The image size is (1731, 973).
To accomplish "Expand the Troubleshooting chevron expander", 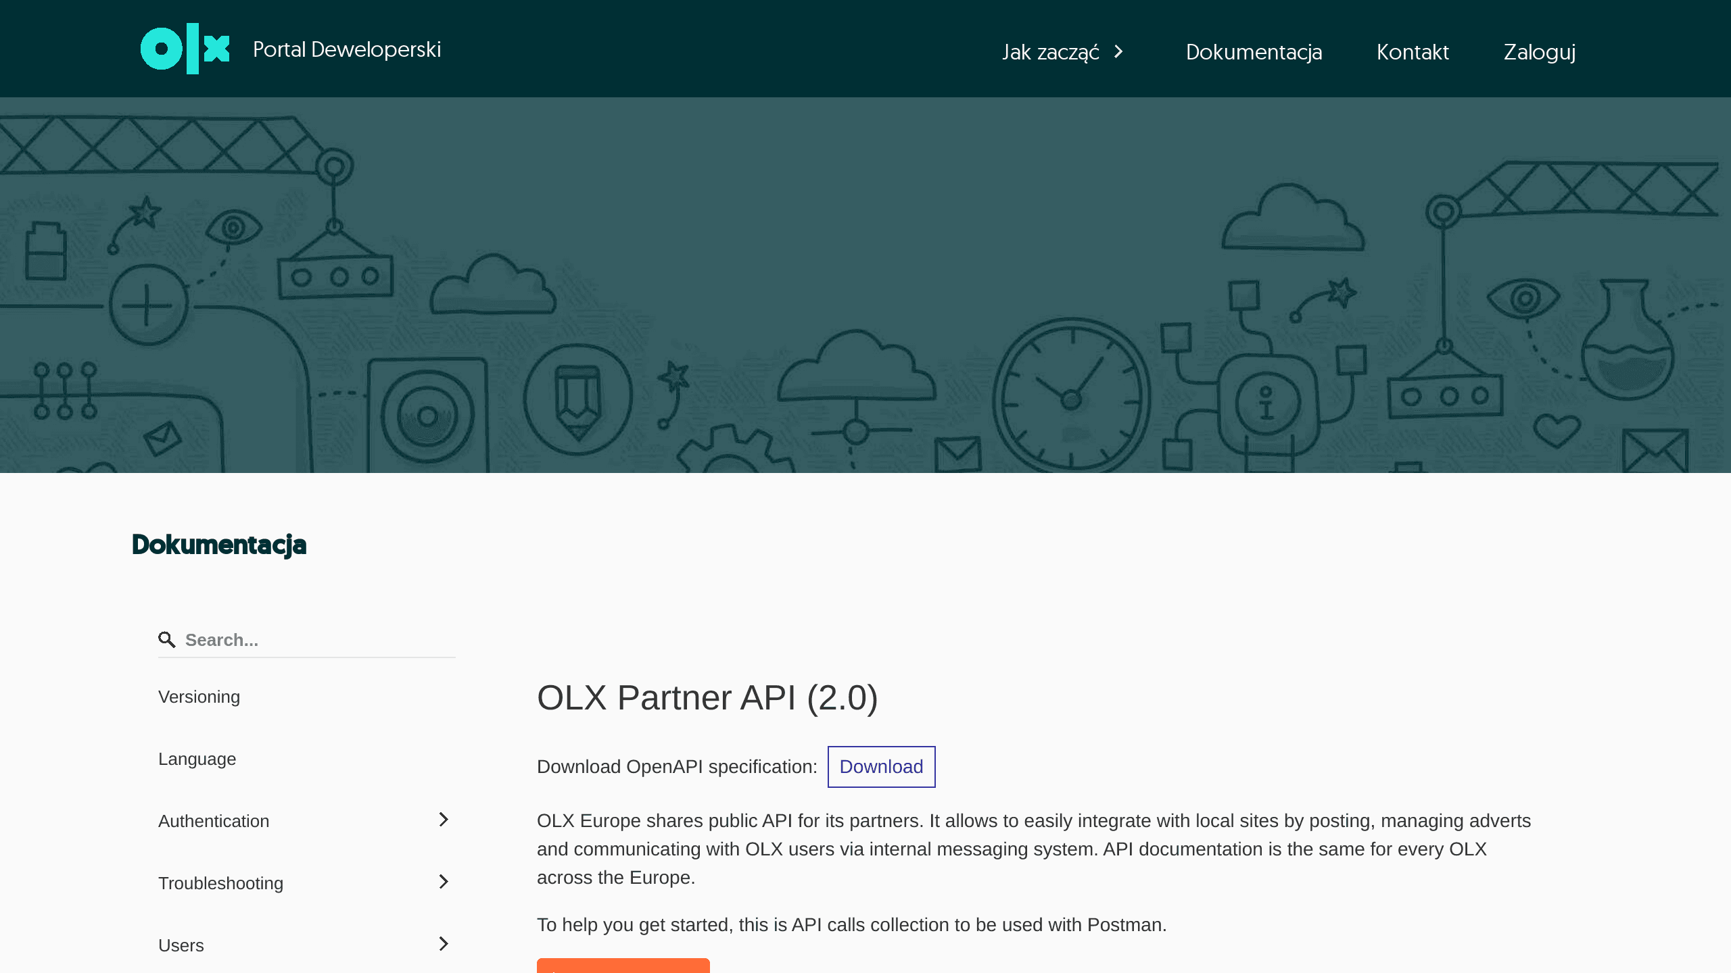I will (444, 882).
